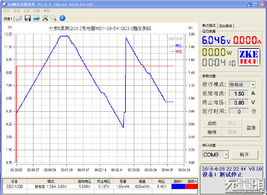This screenshot has width=267, height=195.
Task: Open the 工具 menu
Action: click(x=26, y=11)
